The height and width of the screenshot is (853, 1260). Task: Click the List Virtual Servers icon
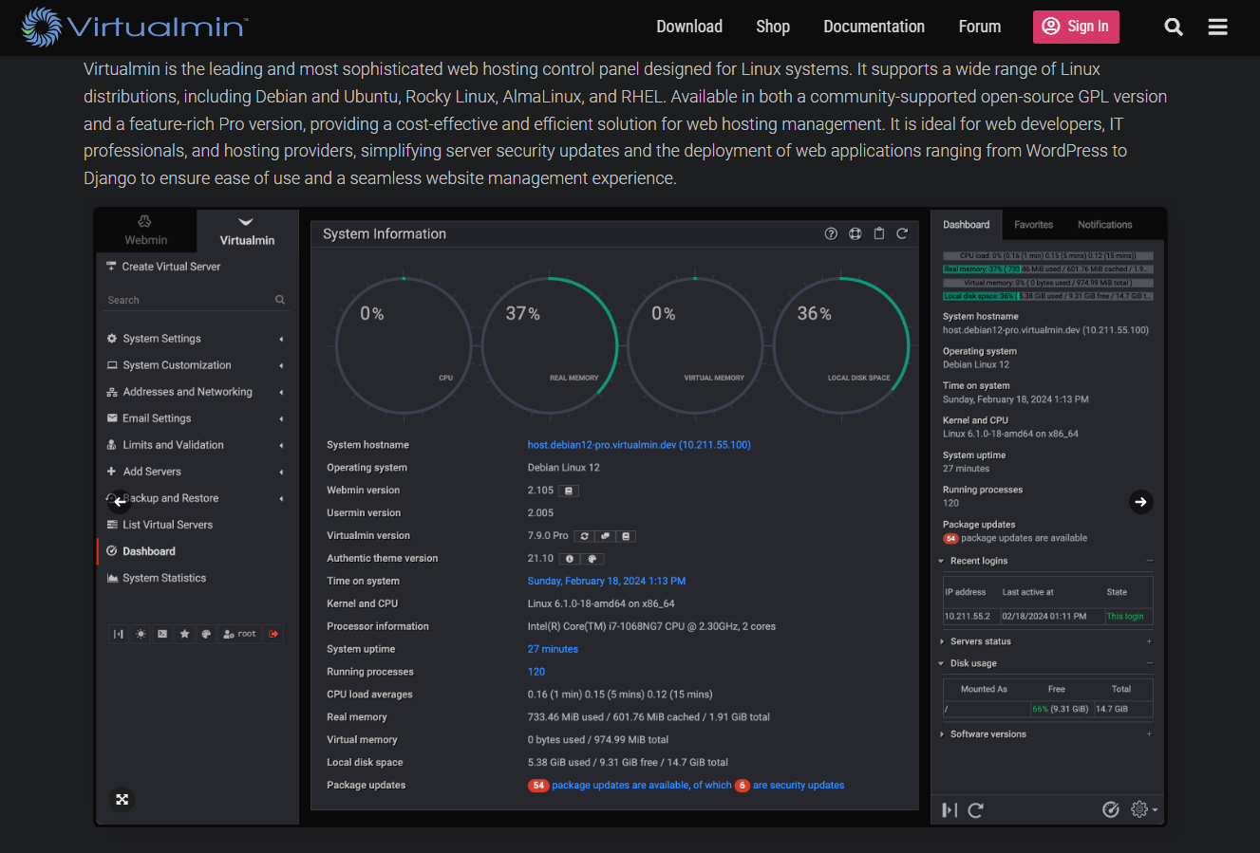pos(112,525)
